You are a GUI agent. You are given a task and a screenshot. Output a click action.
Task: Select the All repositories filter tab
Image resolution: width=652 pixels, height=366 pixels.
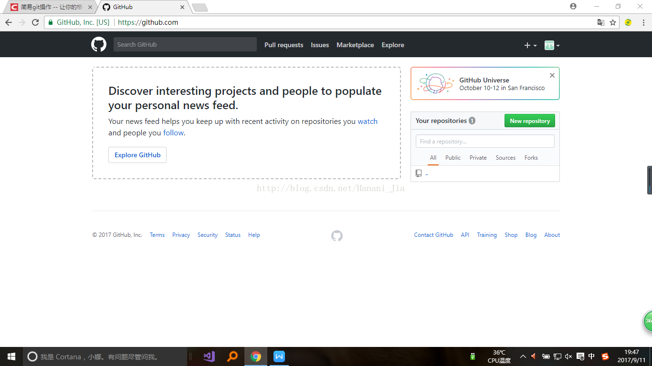click(x=433, y=158)
